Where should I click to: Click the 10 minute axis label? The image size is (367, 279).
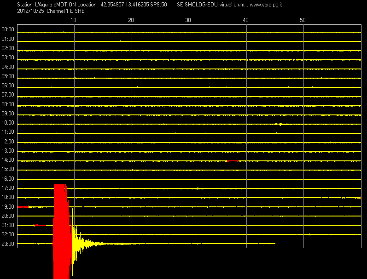coord(74,20)
